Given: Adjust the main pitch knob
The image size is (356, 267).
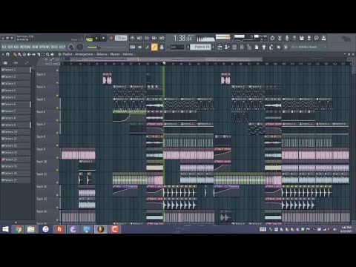Looking at the screenshot, I should tap(80, 47).
